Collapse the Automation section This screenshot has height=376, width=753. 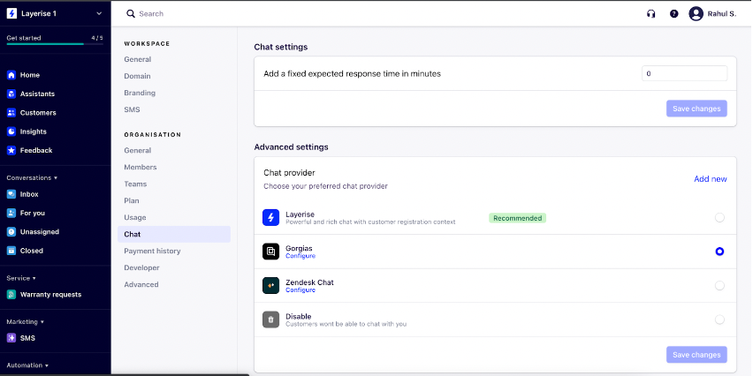pyautogui.click(x=27, y=365)
